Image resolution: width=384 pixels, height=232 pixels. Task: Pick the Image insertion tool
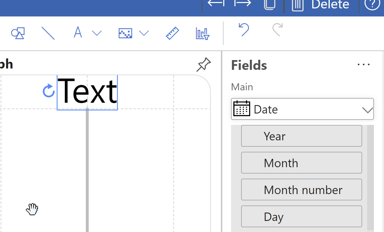pyautogui.click(x=125, y=33)
